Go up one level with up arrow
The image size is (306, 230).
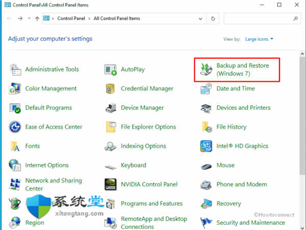[37, 18]
